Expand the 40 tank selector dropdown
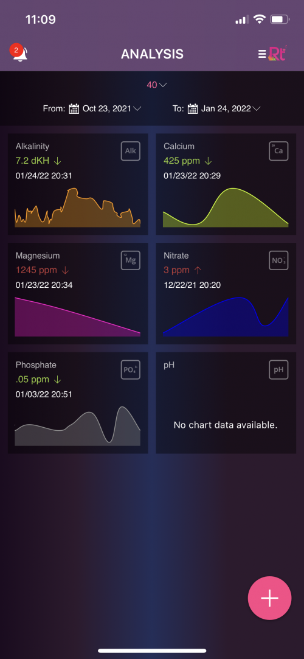This screenshot has width=304, height=659. pyautogui.click(x=157, y=85)
